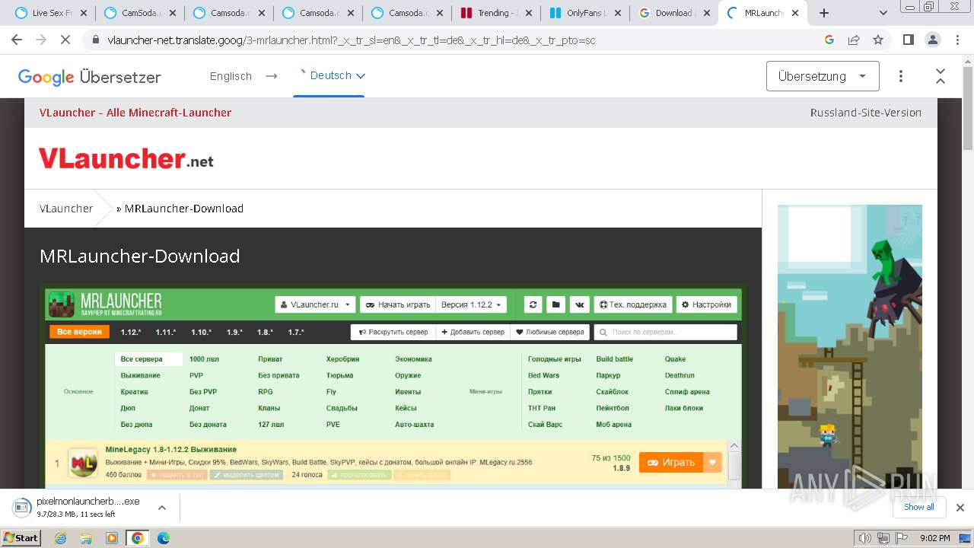Open the Russland-Site-Version link
This screenshot has width=974, height=548.
[x=866, y=113]
